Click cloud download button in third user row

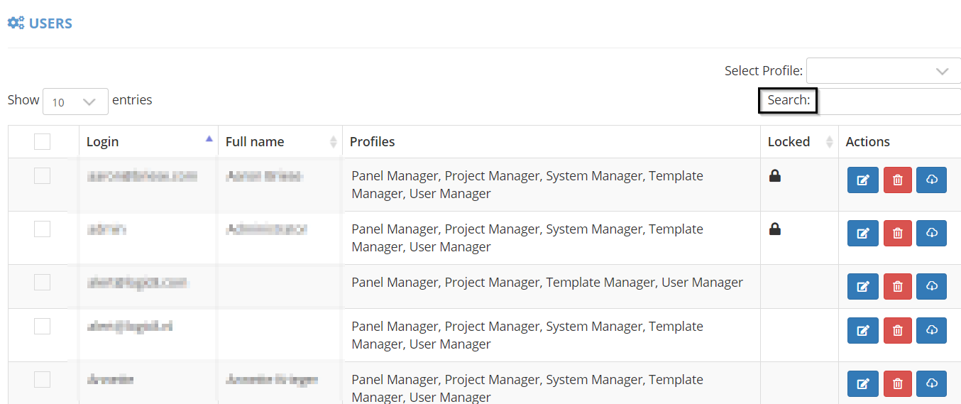[931, 286]
